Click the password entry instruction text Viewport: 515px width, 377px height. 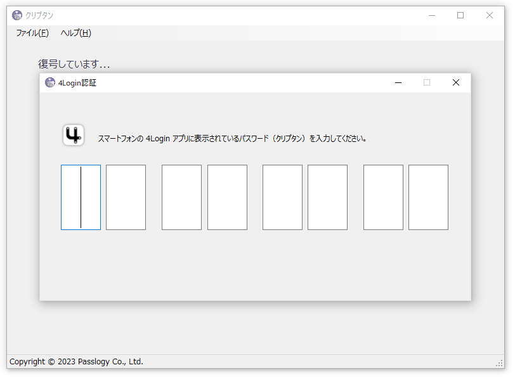click(232, 139)
